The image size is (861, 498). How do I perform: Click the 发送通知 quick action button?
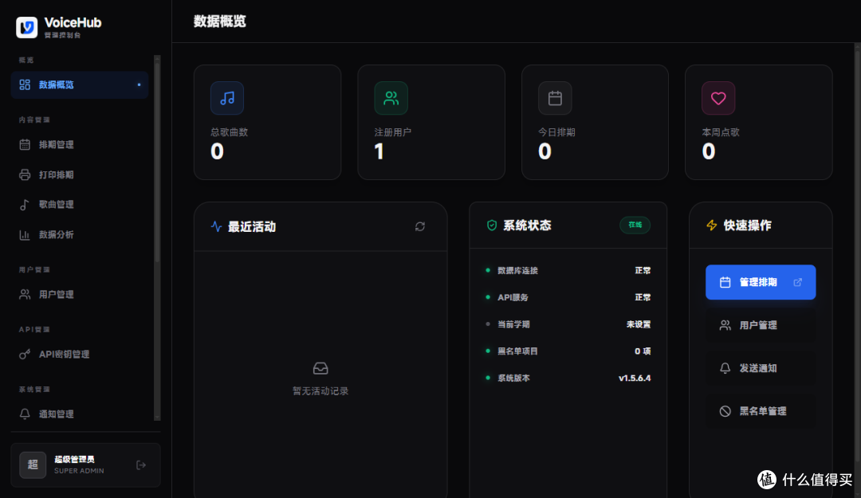[761, 368]
